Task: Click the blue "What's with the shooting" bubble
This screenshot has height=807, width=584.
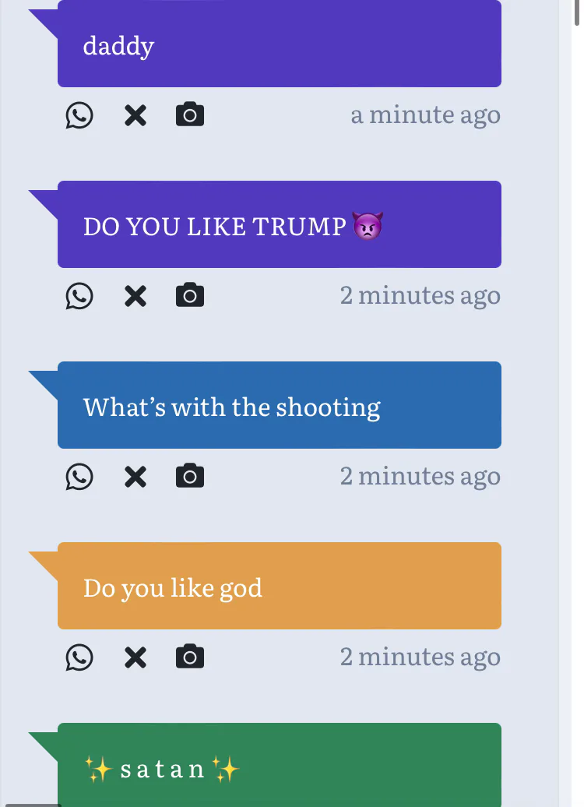Action: [x=279, y=405]
